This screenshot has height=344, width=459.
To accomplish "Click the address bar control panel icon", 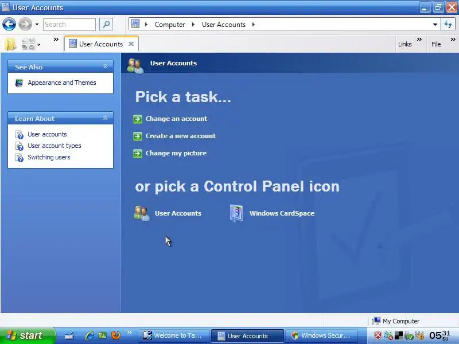I will [135, 24].
